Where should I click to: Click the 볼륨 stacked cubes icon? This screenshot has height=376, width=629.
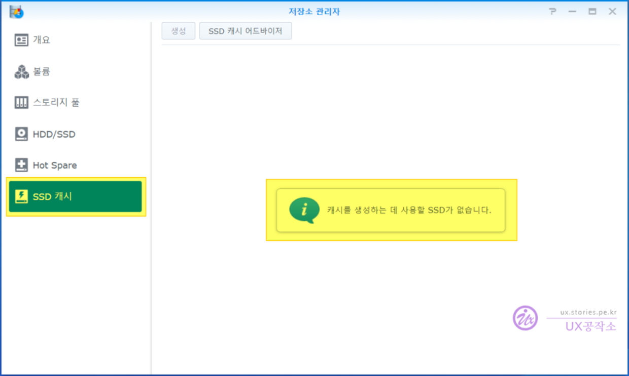21,72
